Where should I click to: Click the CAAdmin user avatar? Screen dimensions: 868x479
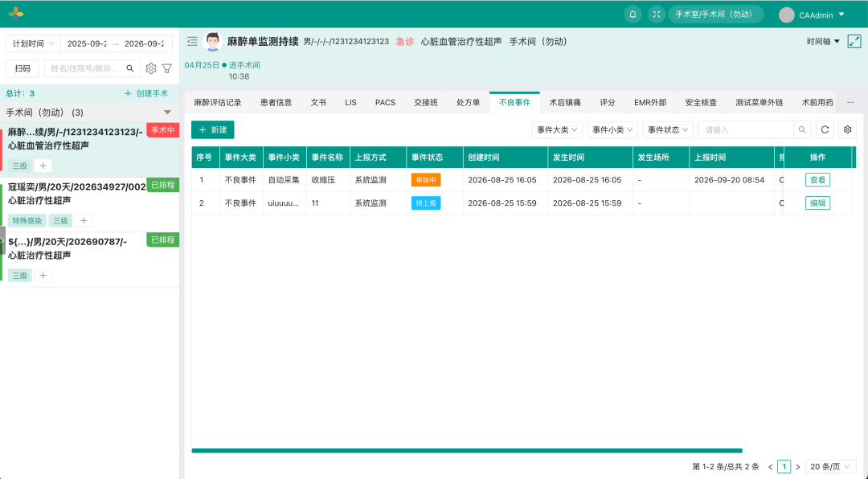(x=787, y=15)
